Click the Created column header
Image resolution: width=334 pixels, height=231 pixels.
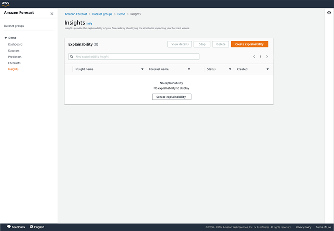click(242, 69)
